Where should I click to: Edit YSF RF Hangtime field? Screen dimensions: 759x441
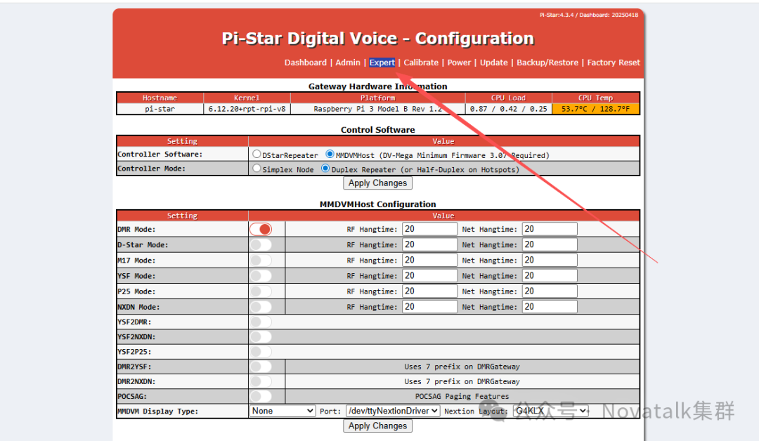tap(430, 275)
